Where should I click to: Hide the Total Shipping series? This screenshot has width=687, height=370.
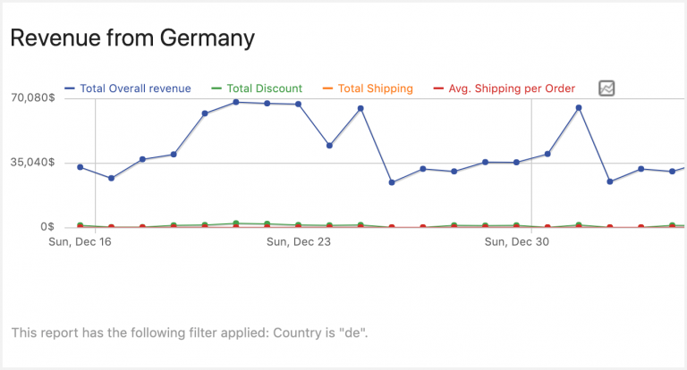375,88
